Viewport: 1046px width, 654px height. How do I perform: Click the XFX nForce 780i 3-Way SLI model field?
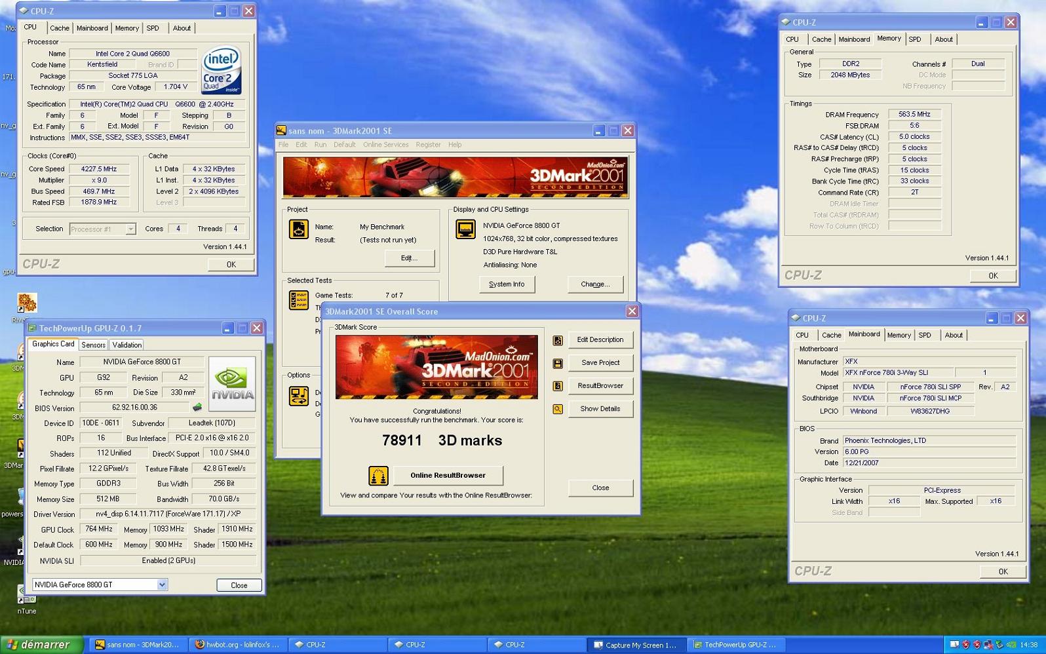(x=898, y=373)
